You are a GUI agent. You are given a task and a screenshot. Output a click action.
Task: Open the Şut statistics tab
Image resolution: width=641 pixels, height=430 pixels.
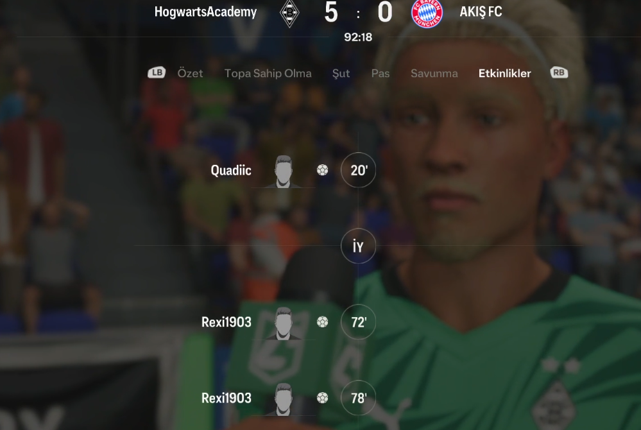(341, 74)
